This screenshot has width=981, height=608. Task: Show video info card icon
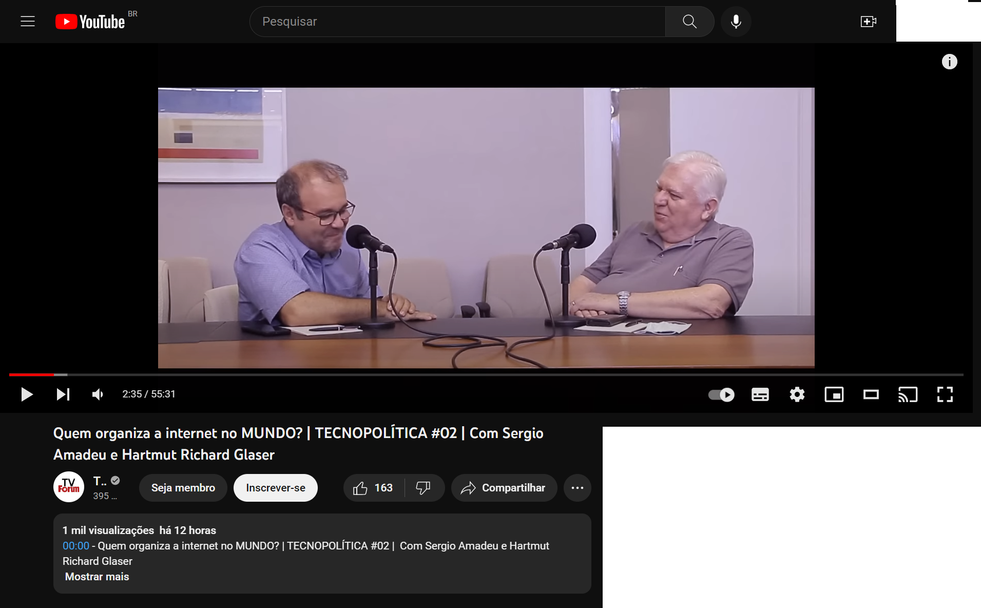[949, 62]
